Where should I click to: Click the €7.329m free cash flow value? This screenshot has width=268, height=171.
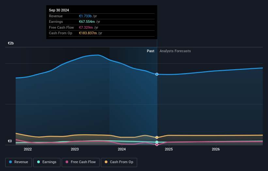86,27
